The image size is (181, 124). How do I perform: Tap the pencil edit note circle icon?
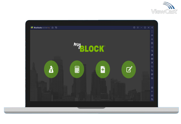click(x=129, y=69)
